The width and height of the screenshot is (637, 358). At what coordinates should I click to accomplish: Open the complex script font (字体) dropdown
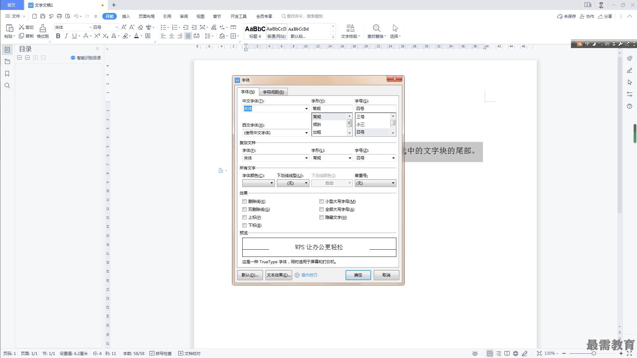tap(306, 158)
